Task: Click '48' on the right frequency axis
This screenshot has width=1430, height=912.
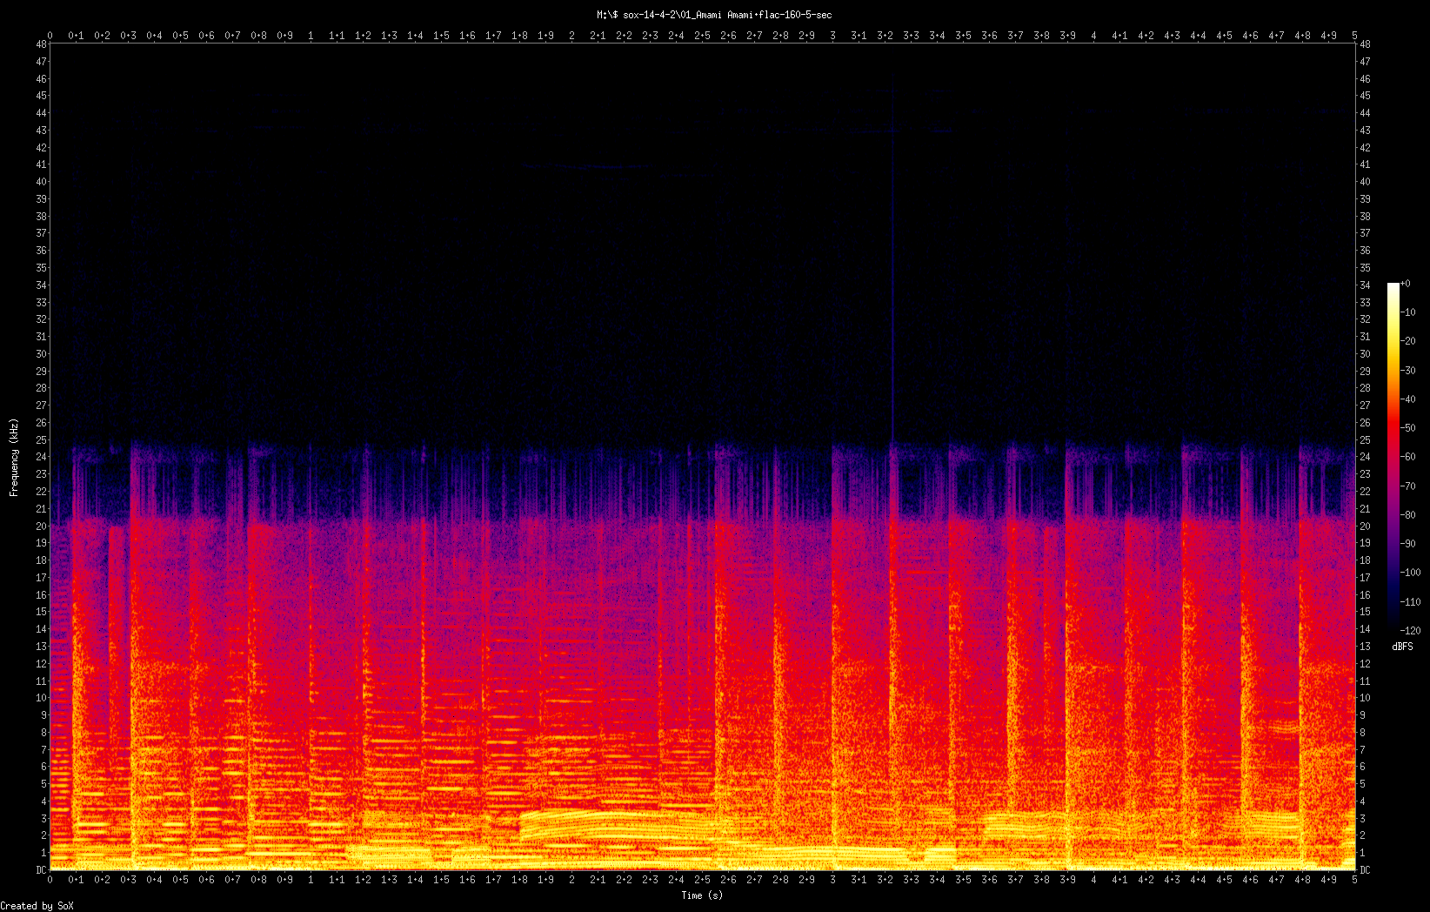Action: tap(1365, 44)
